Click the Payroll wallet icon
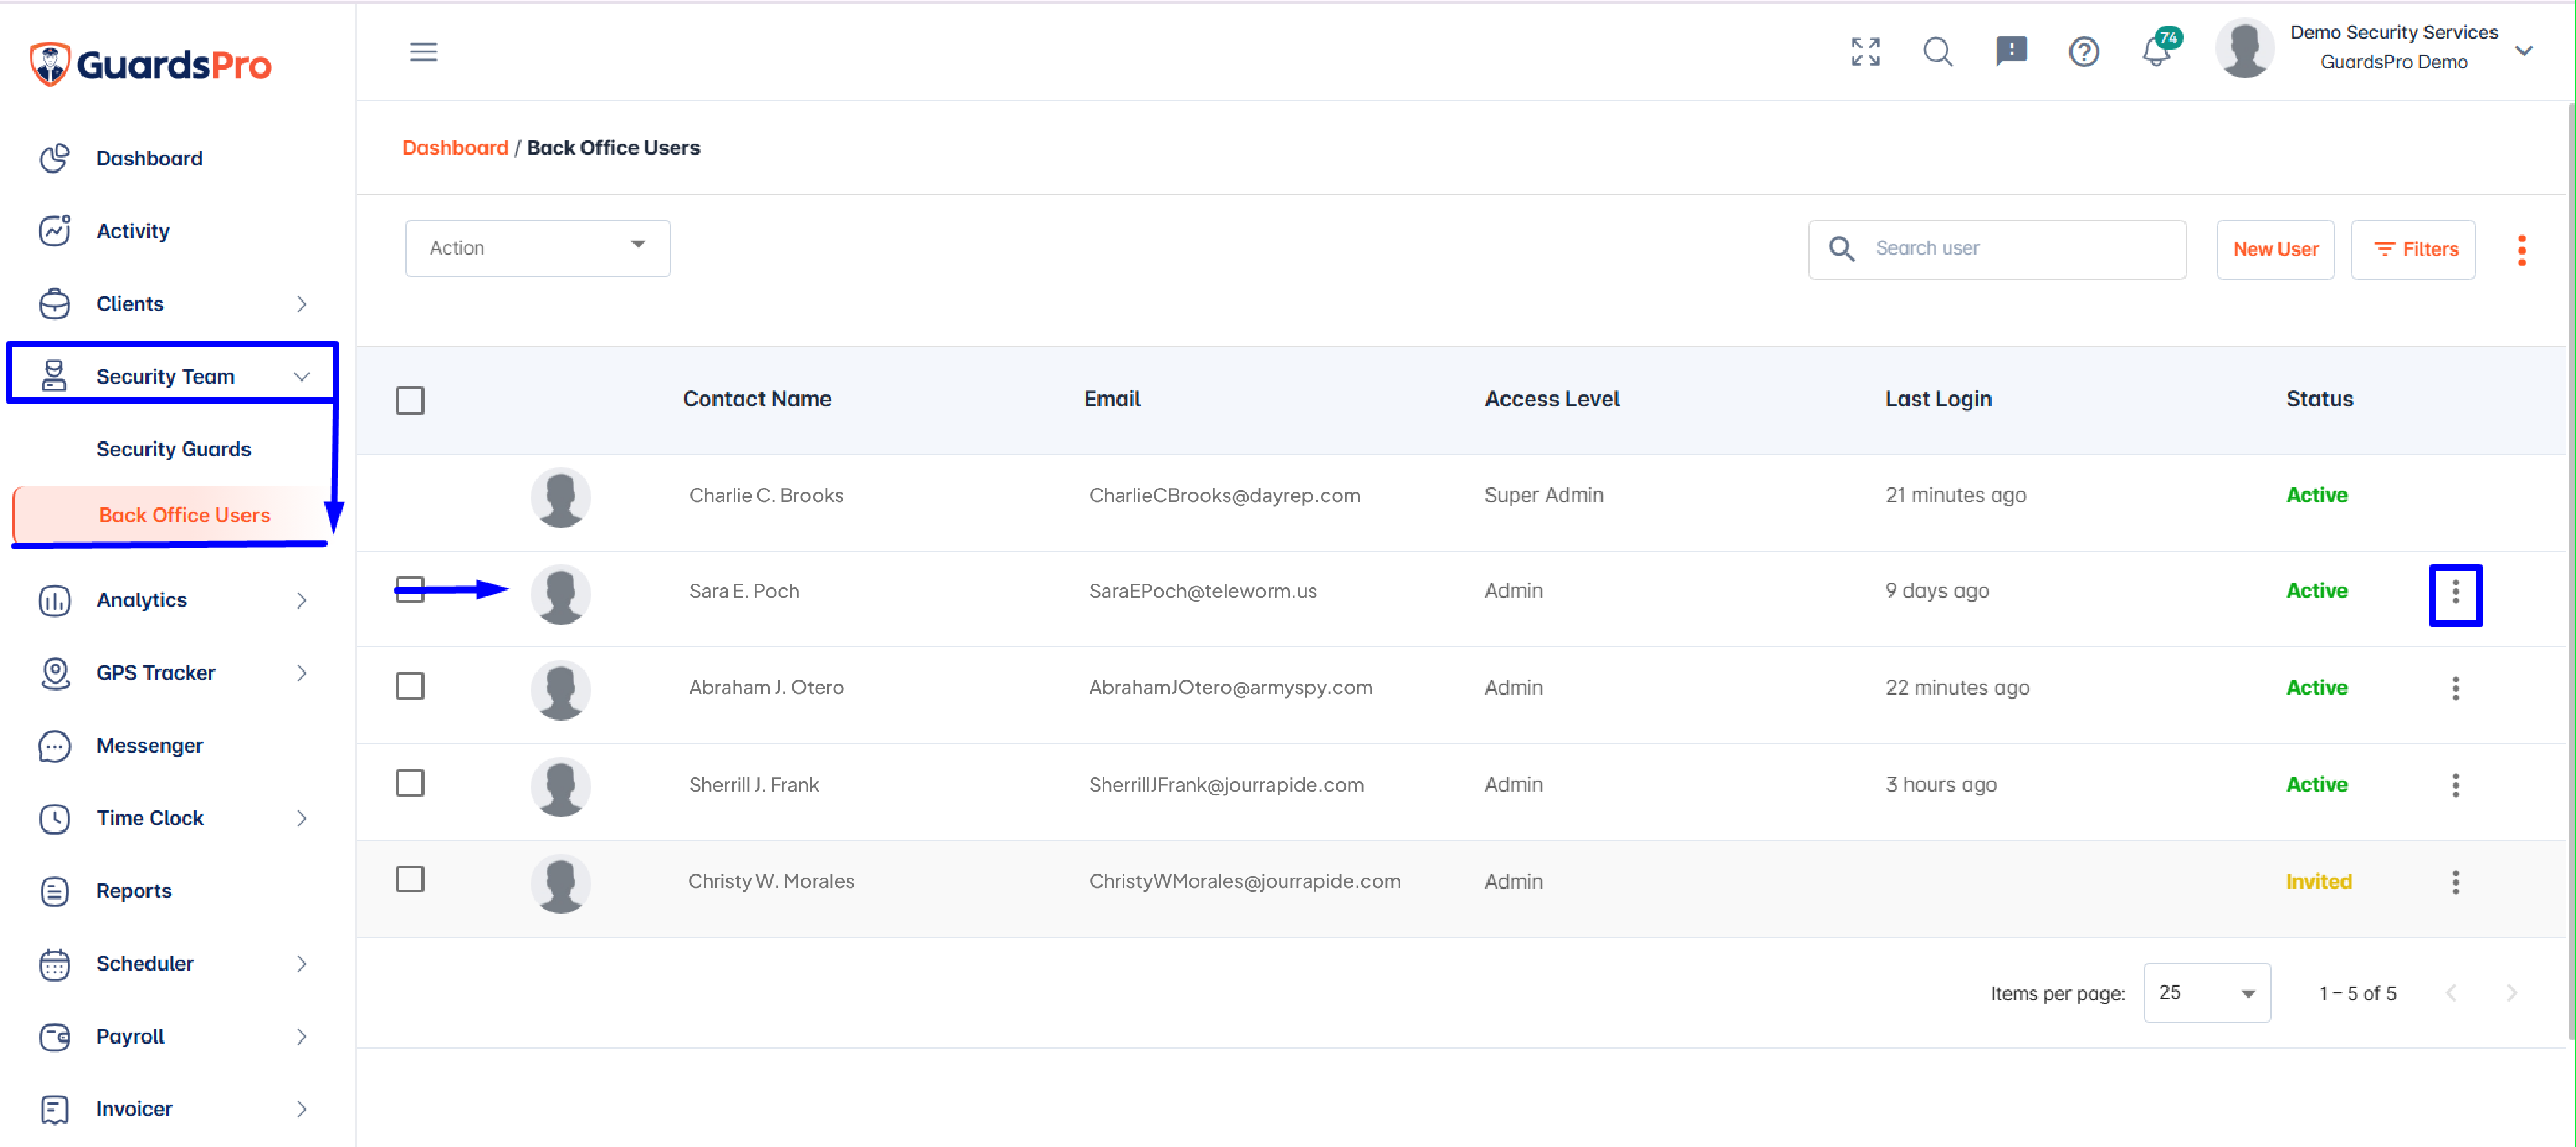Screen dimensions: 2576x1147 tap(55, 1037)
